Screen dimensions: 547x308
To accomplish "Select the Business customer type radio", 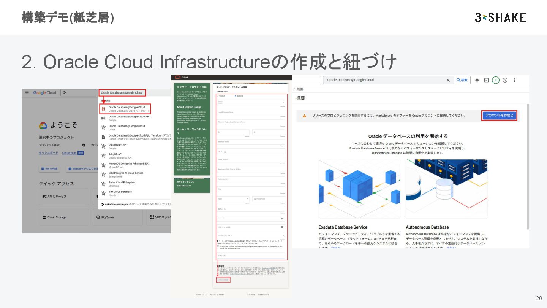I will point(236,96).
